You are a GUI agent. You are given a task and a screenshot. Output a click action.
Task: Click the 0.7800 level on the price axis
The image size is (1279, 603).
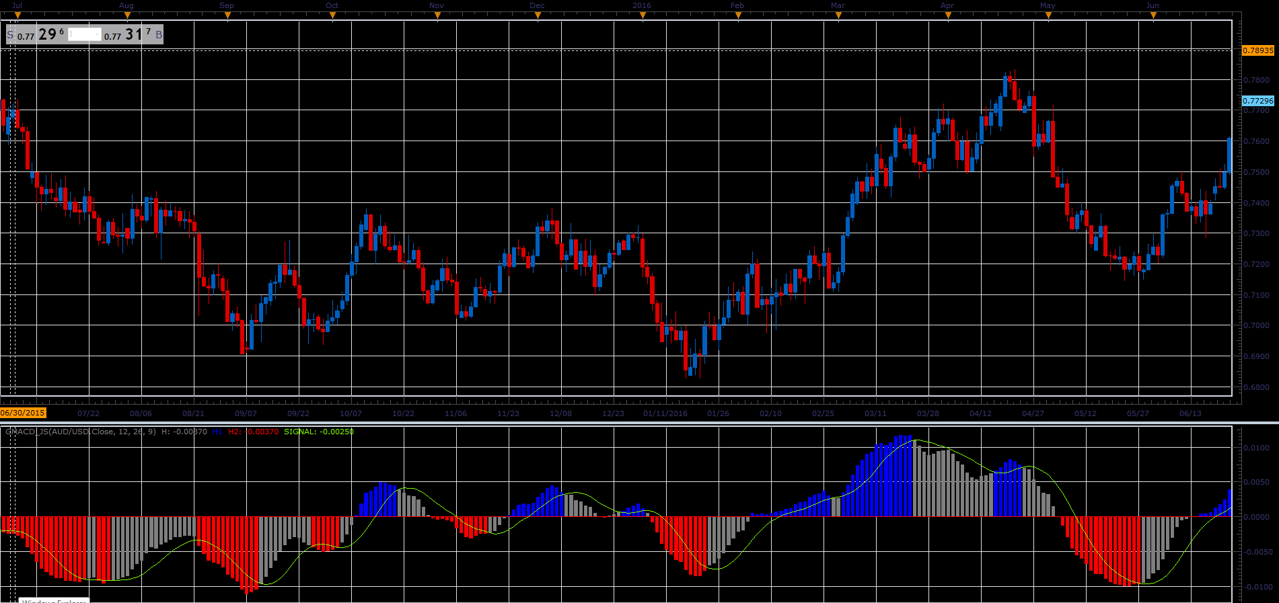pyautogui.click(x=1256, y=80)
